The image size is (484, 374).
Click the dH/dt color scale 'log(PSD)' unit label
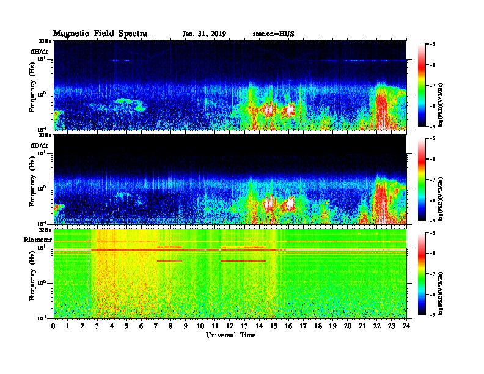[x=441, y=105]
